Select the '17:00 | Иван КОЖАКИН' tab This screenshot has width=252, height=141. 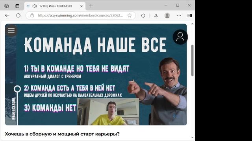click(x=55, y=6)
